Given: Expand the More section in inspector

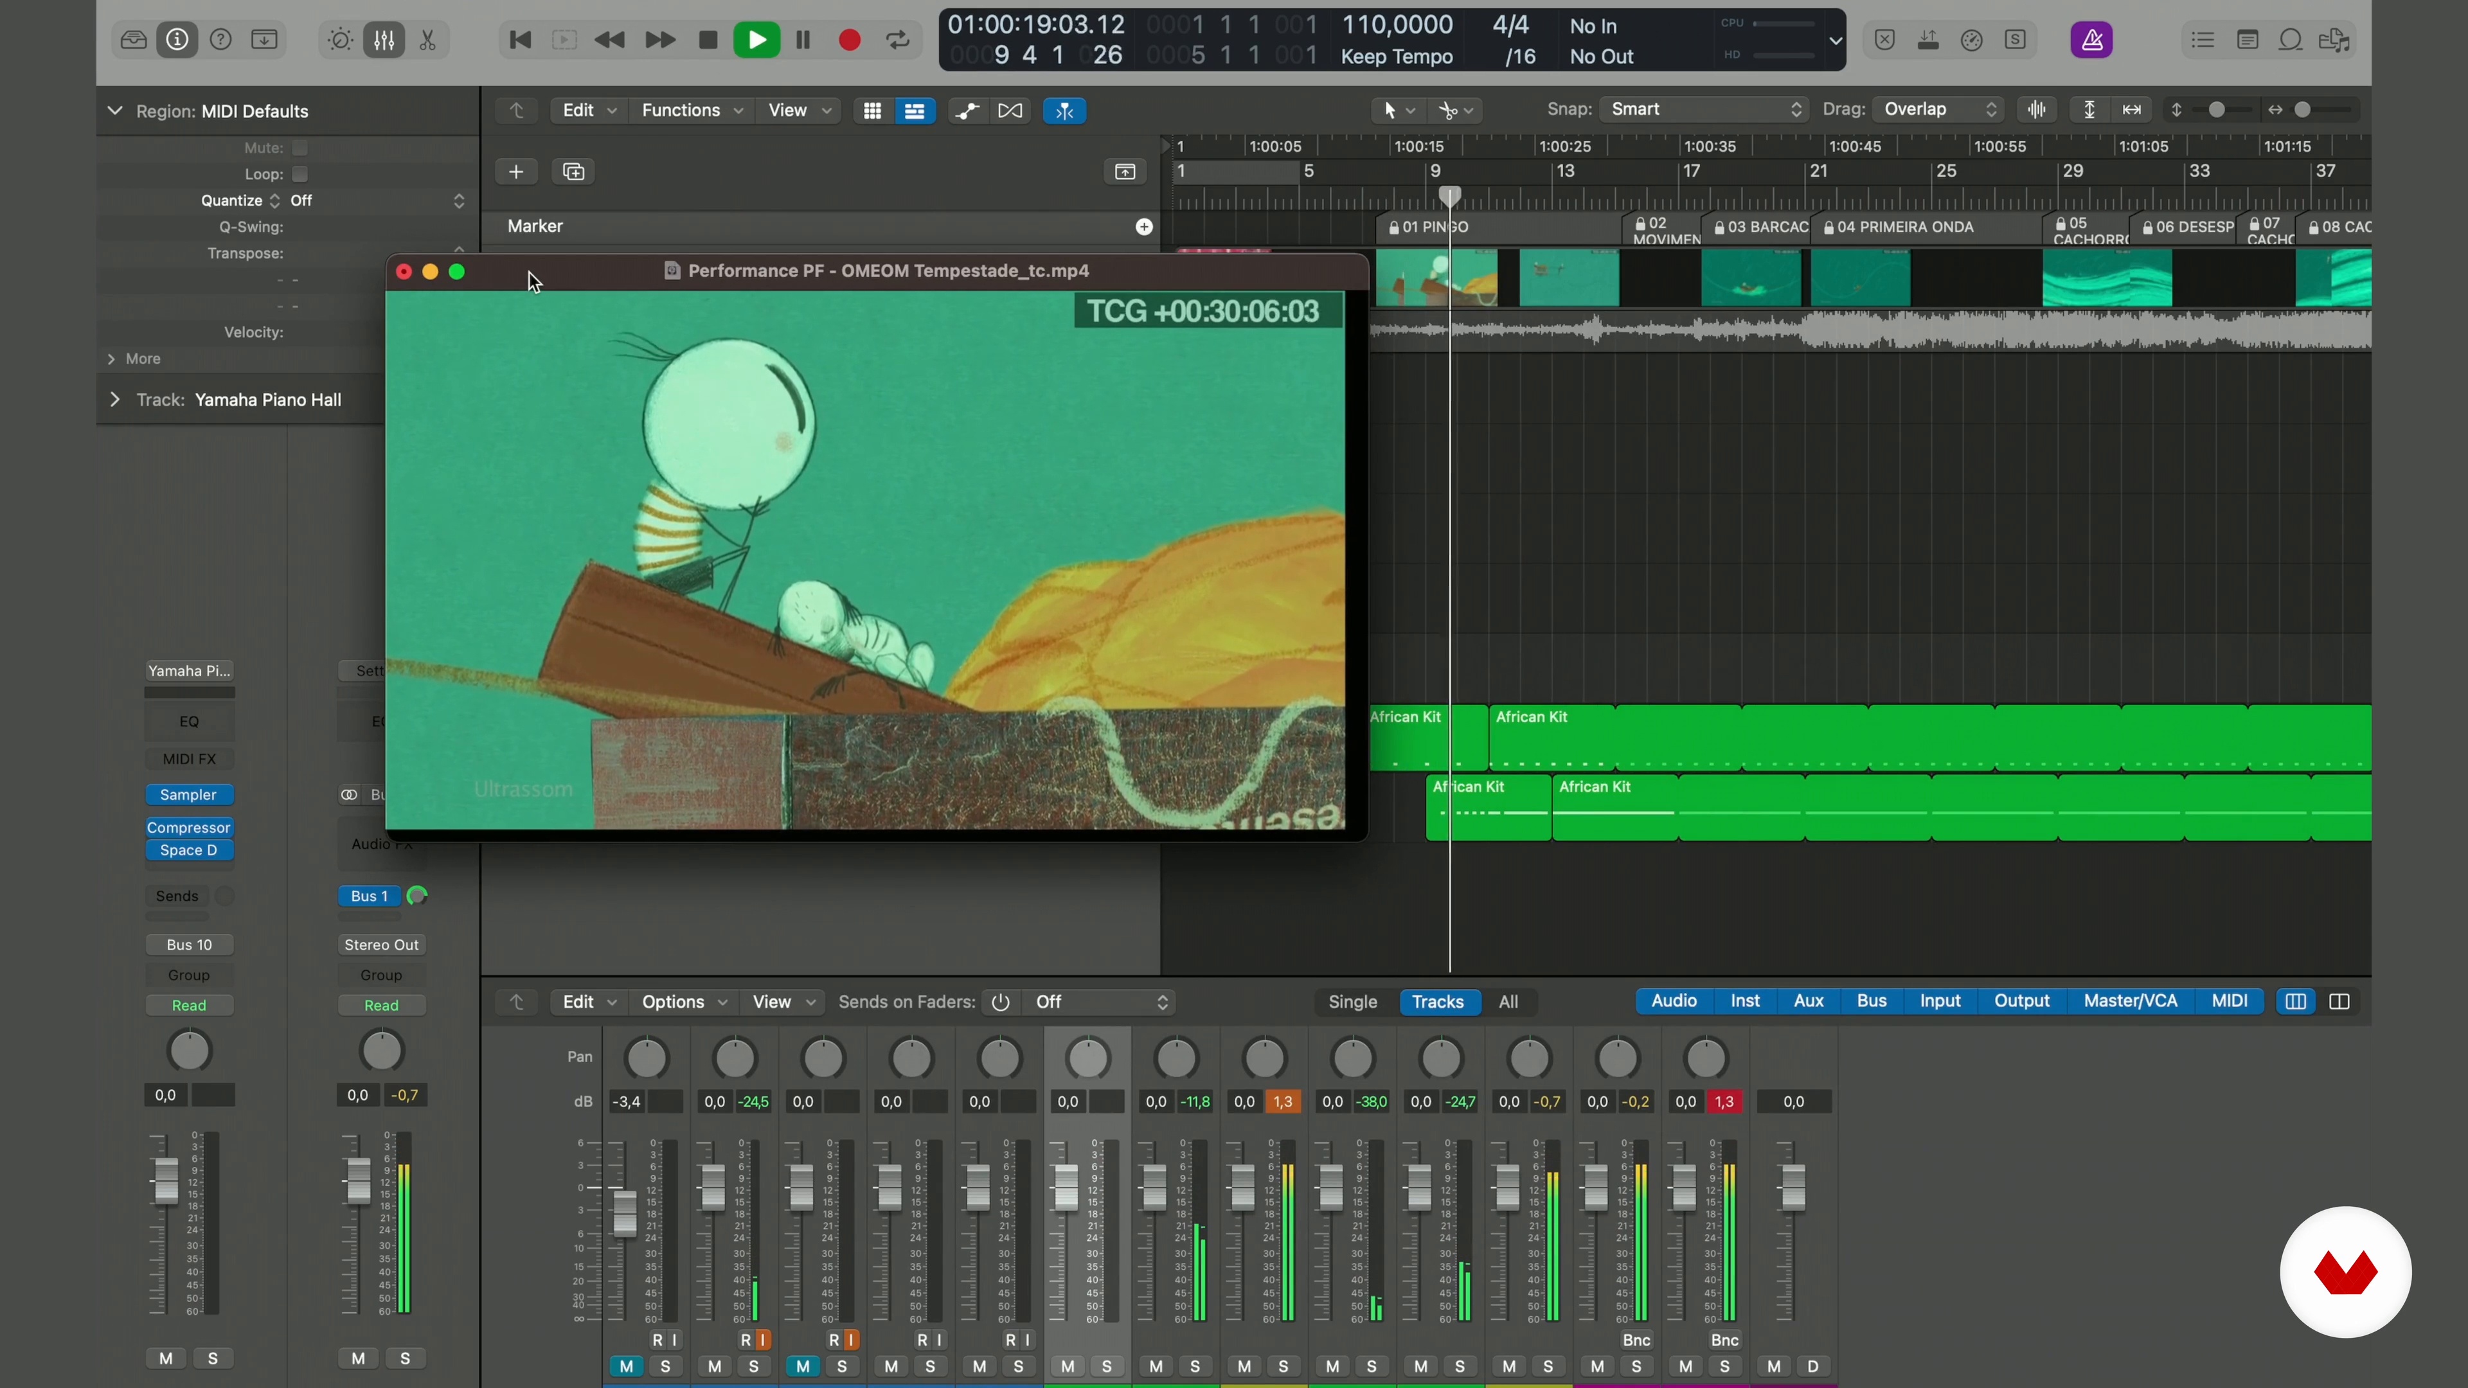Looking at the screenshot, I should coord(111,359).
